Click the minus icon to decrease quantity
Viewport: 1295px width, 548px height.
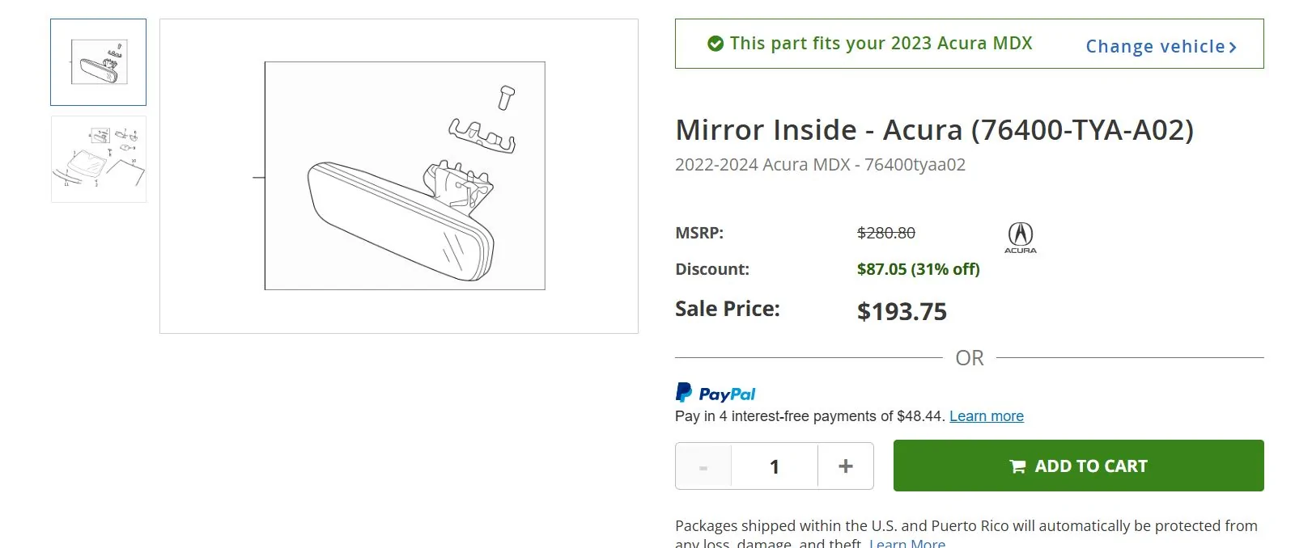click(703, 466)
